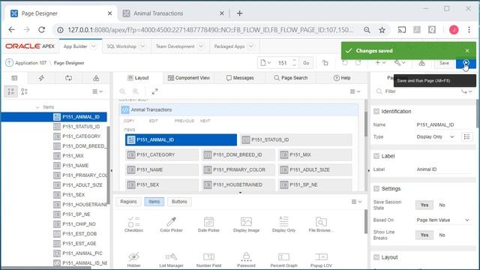Open the page selector dropdown
This screenshot has height=270, width=480.
[x=265, y=63]
